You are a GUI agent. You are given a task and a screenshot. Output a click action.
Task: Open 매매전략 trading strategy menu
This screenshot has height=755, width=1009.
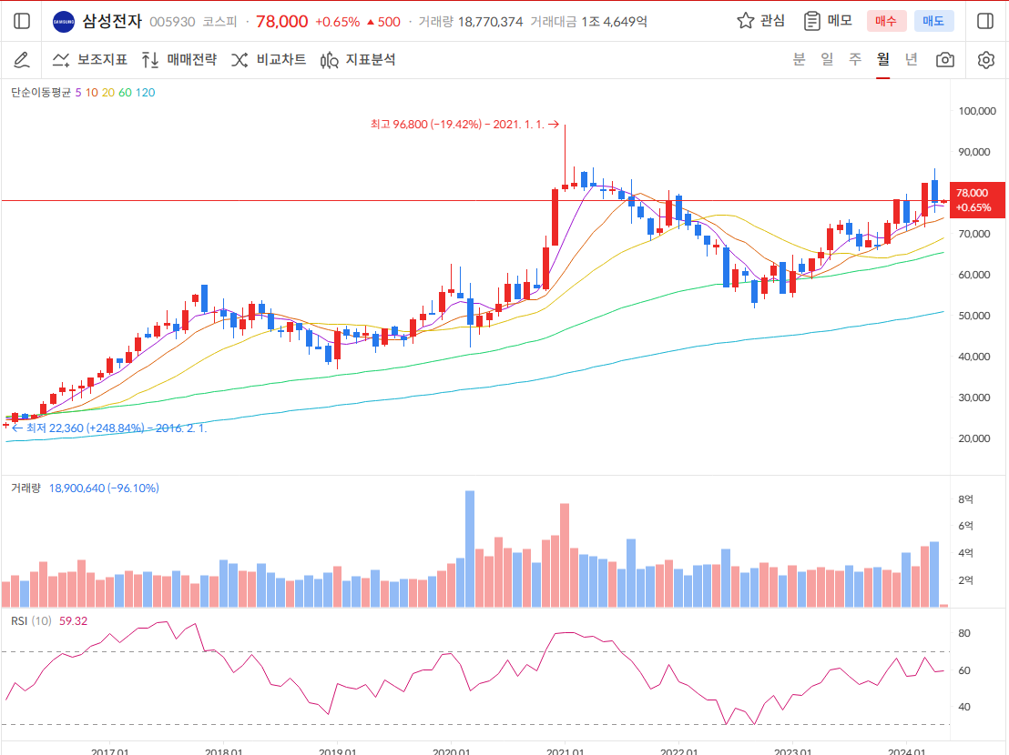pyautogui.click(x=178, y=60)
